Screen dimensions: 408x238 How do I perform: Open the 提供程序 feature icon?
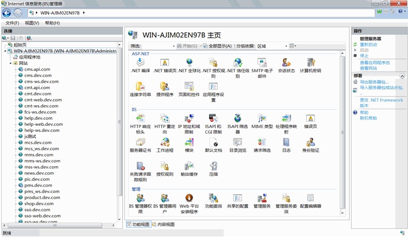[165, 89]
